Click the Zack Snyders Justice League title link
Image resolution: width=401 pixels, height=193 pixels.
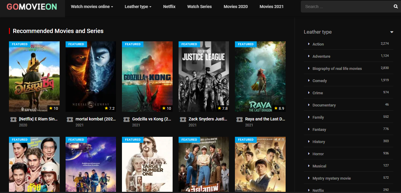[208, 119]
